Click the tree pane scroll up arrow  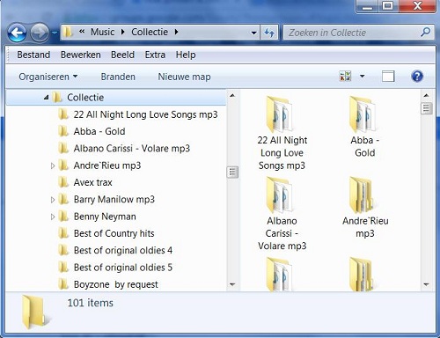tap(232, 95)
